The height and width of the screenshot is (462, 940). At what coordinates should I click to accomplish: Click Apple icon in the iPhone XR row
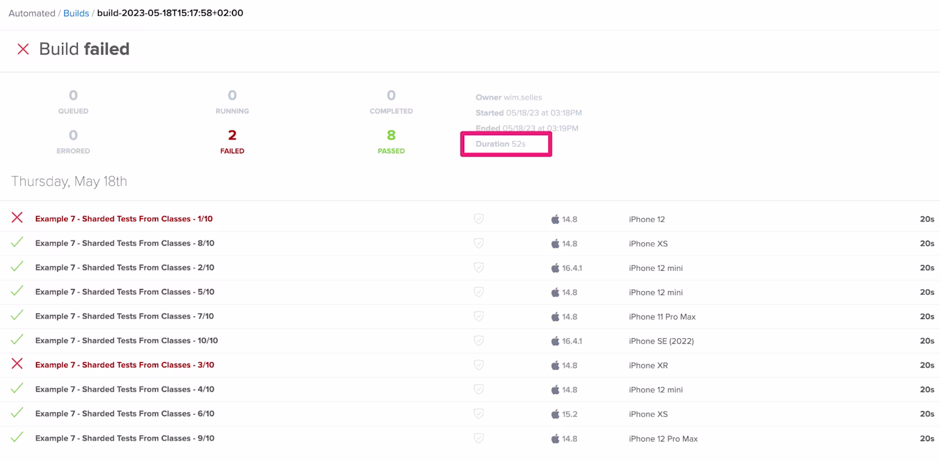tap(556, 365)
